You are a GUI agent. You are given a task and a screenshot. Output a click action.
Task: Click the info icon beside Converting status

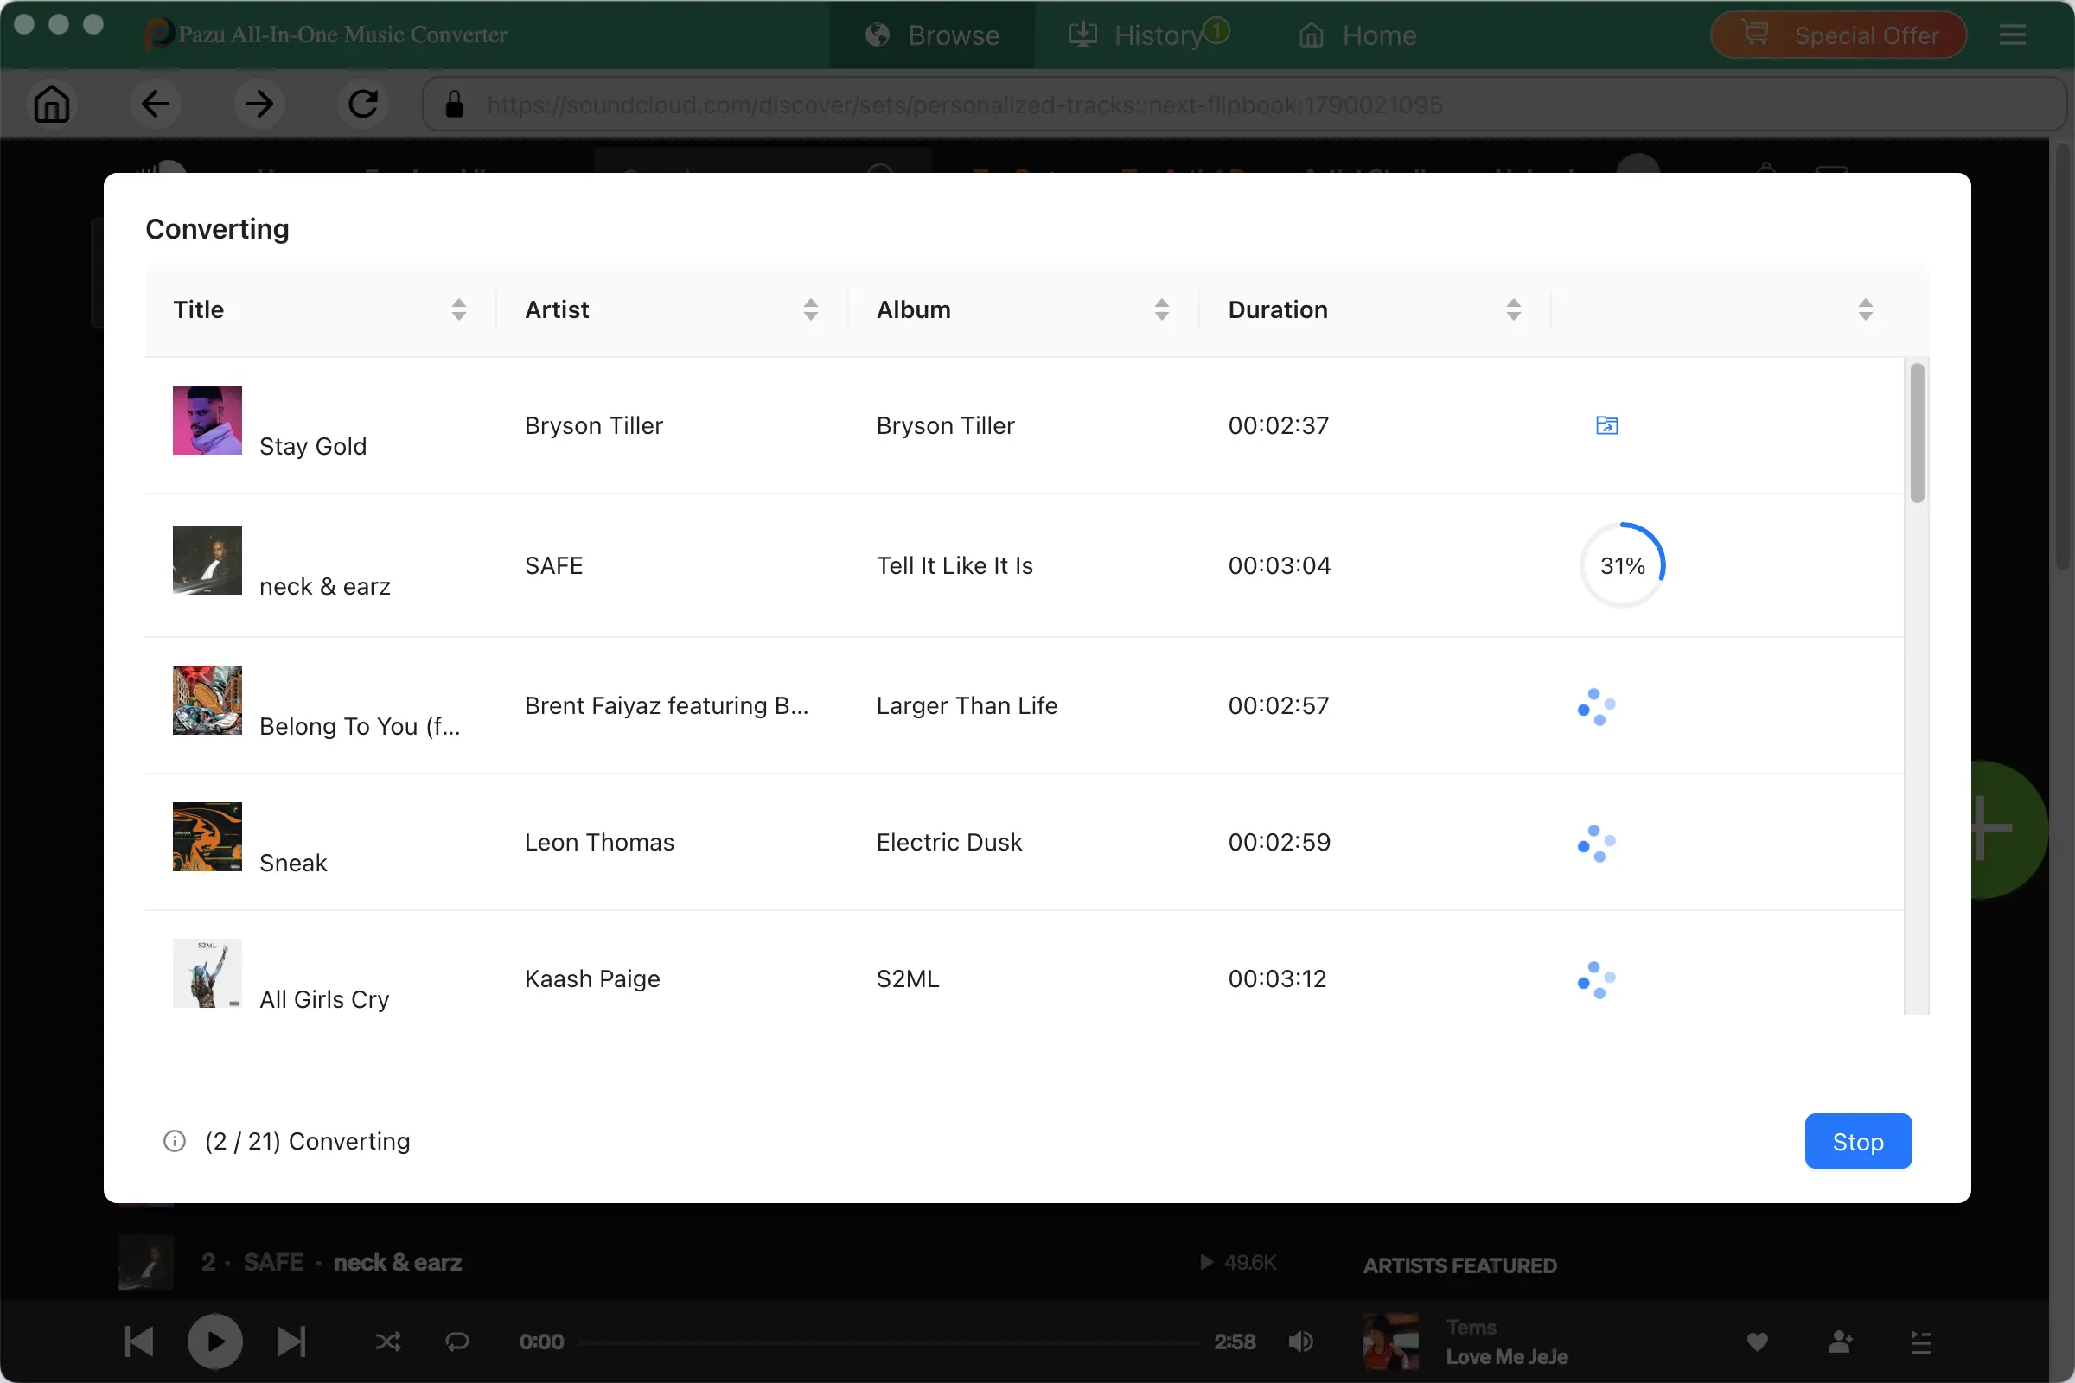tap(175, 1141)
